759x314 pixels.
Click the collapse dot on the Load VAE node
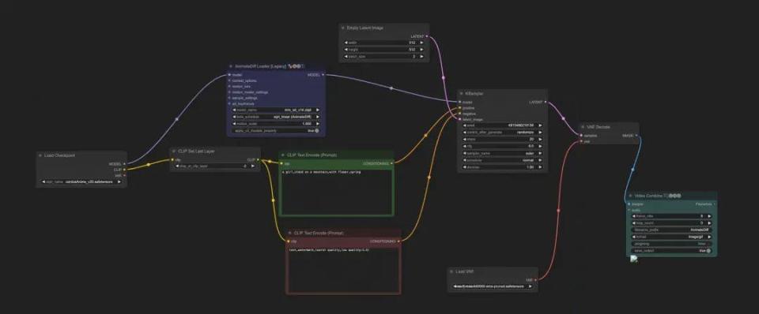click(452, 271)
